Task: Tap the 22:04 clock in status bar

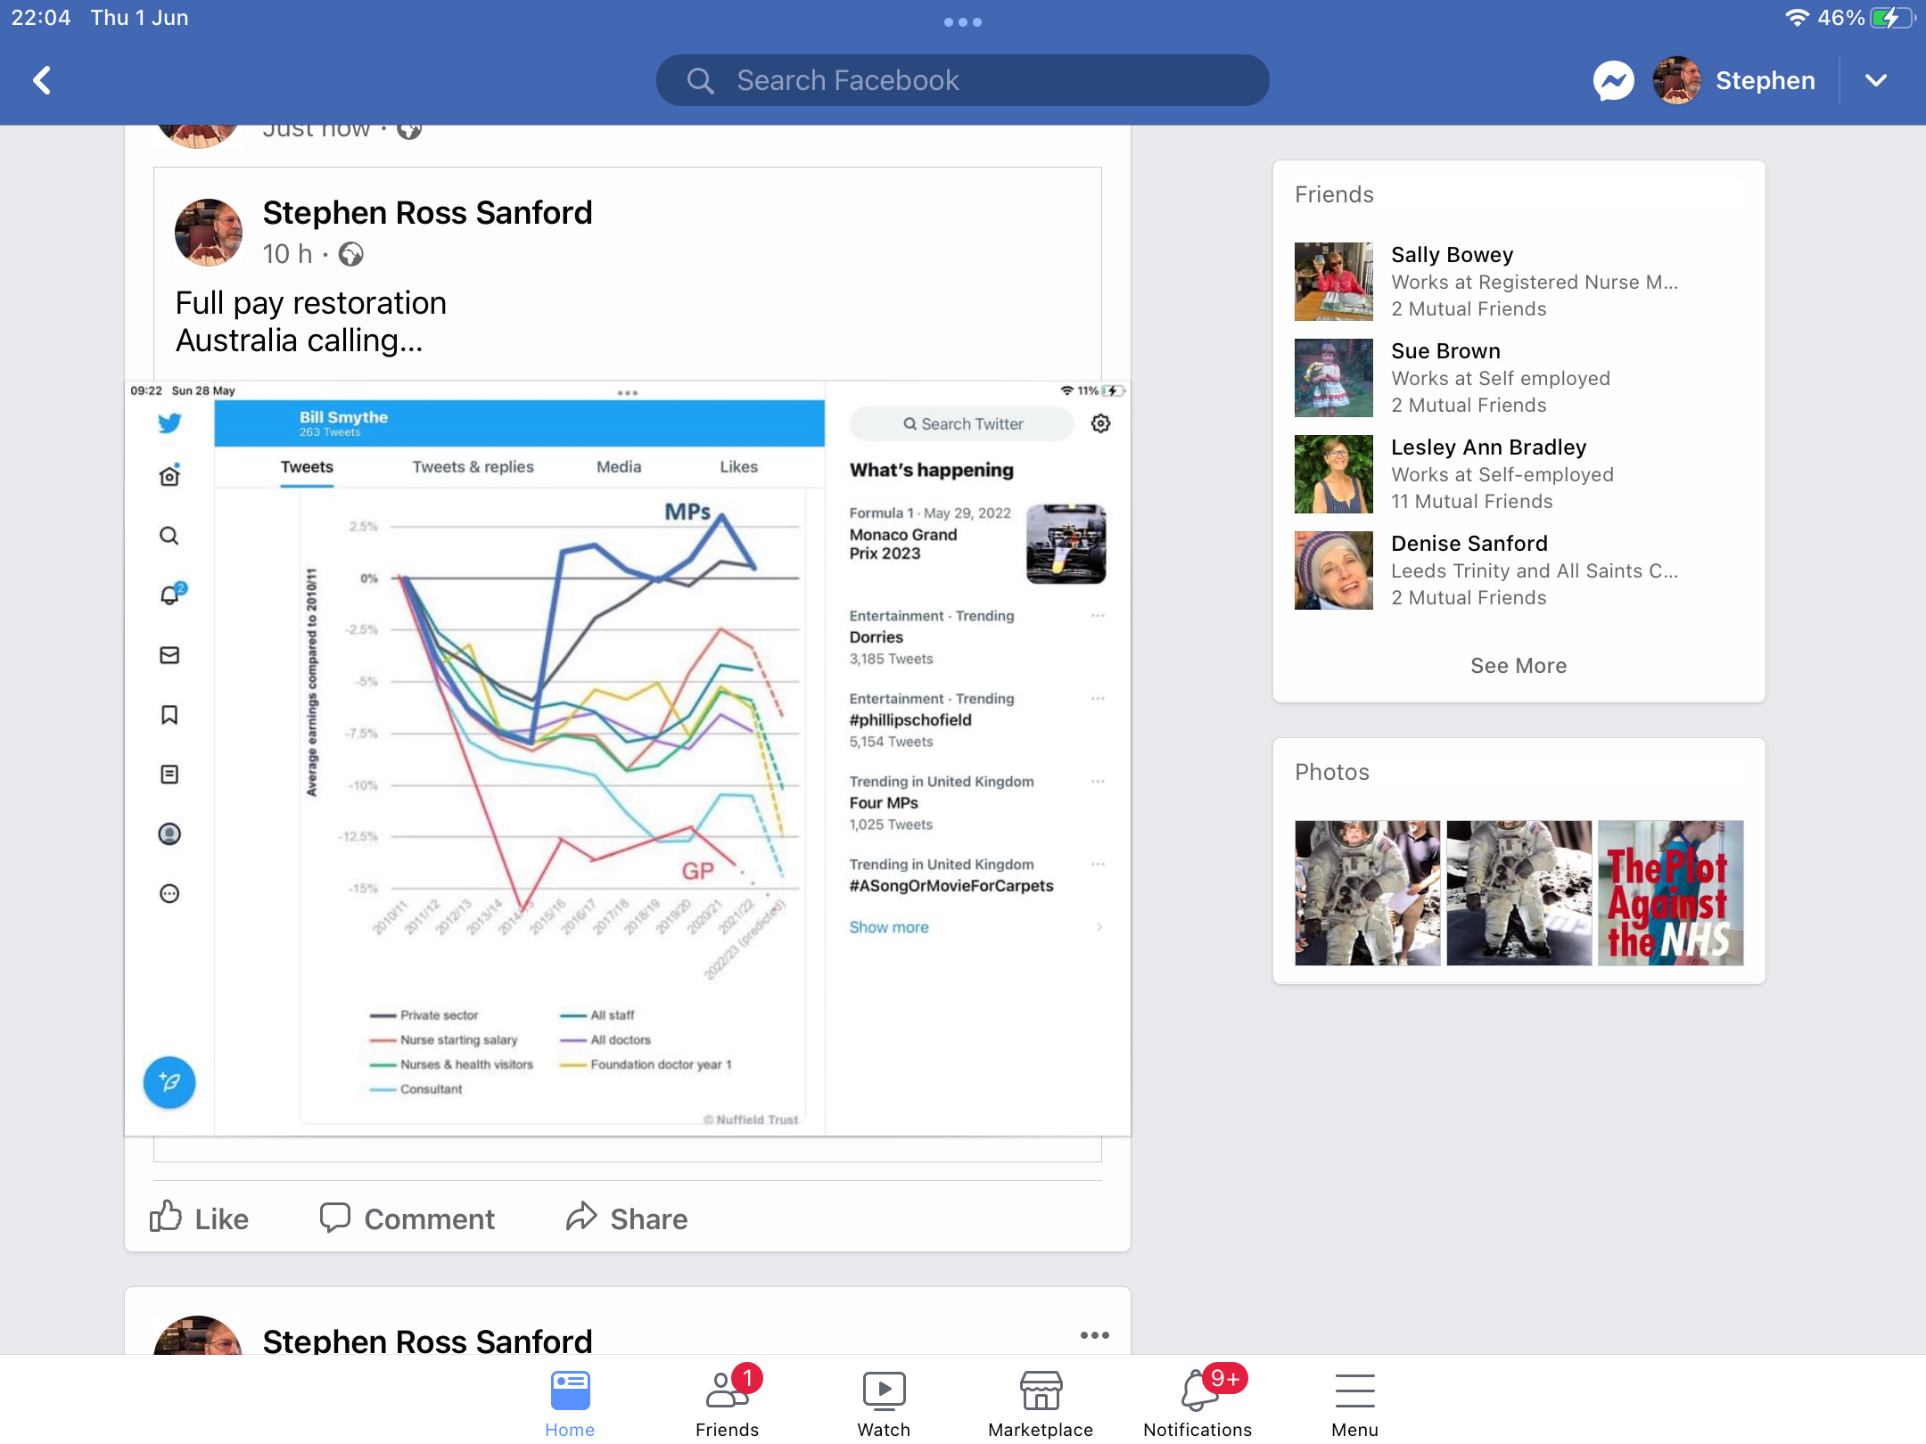Action: point(41,18)
